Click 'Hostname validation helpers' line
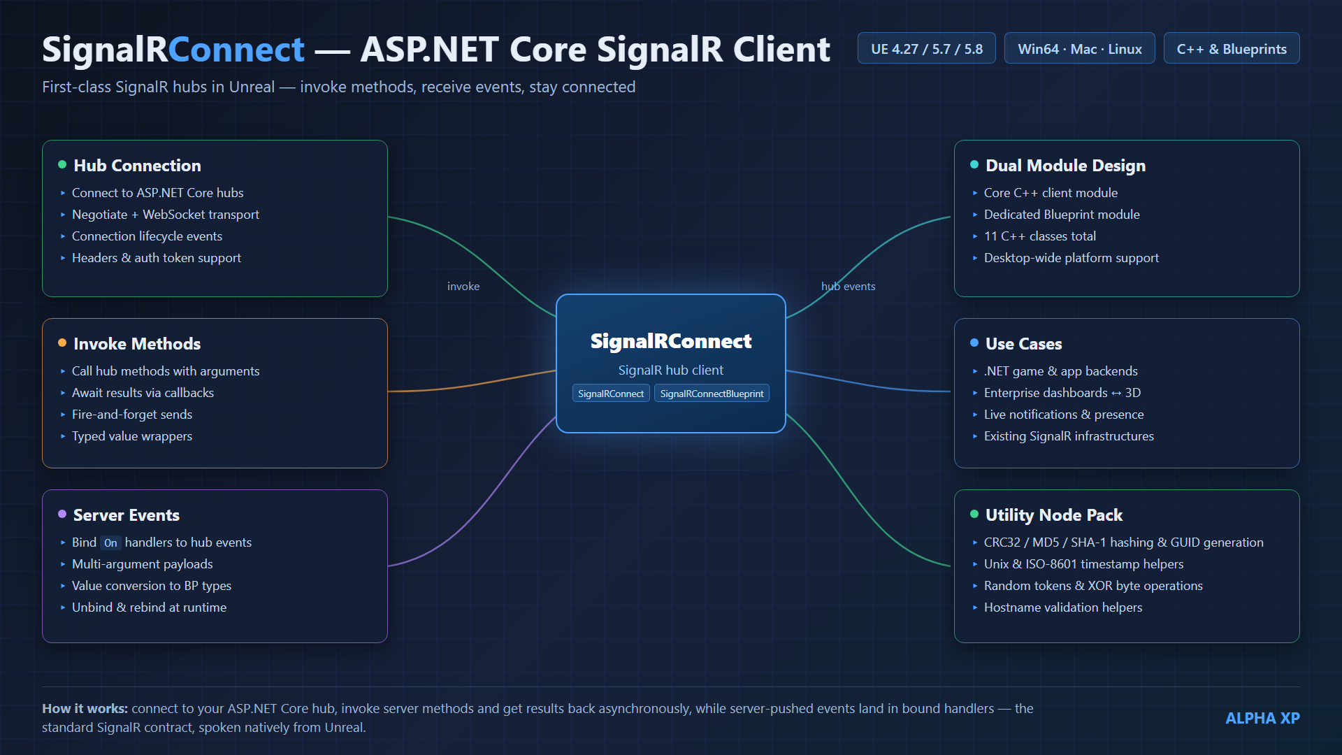 [x=1063, y=607]
